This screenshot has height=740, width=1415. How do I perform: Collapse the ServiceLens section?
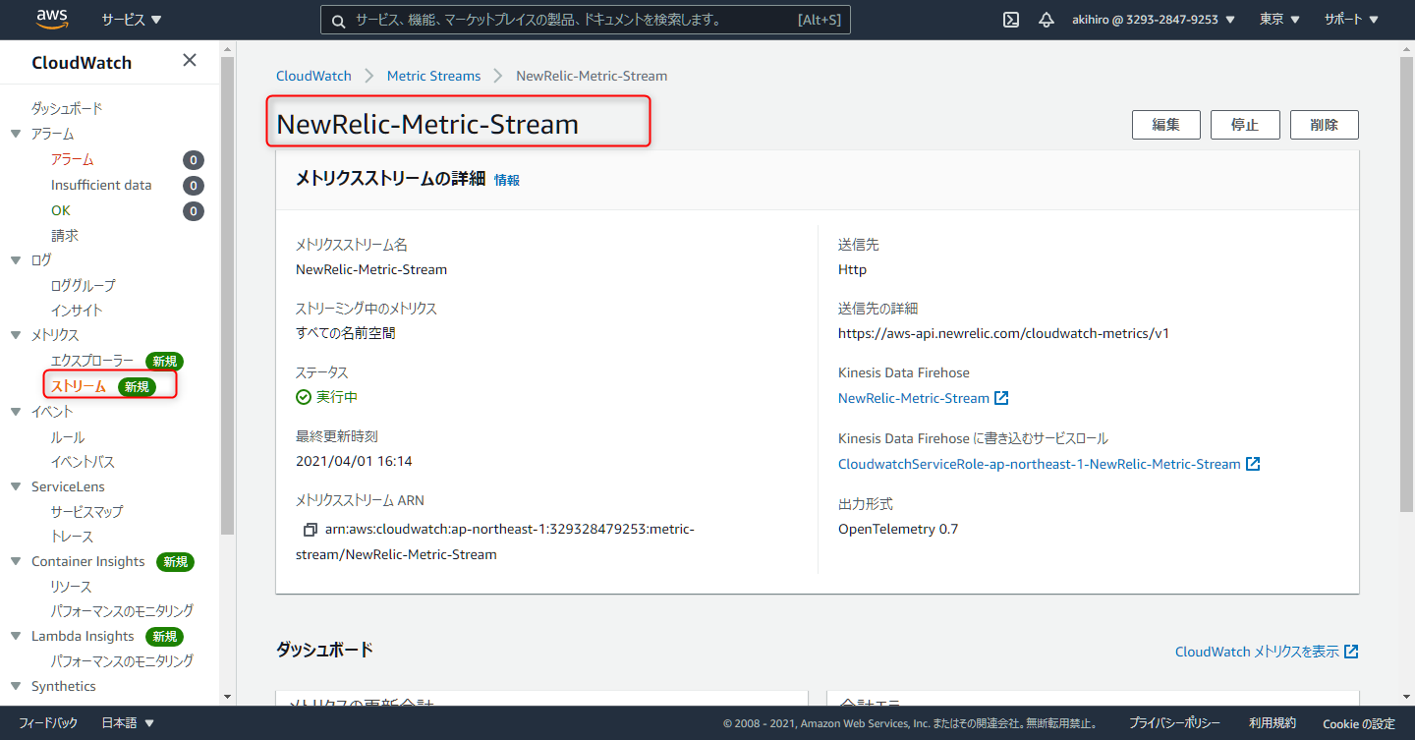point(16,486)
